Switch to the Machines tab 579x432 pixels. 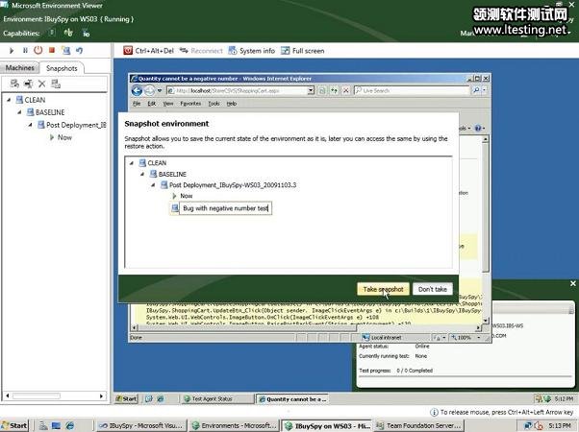pyautogui.click(x=20, y=68)
